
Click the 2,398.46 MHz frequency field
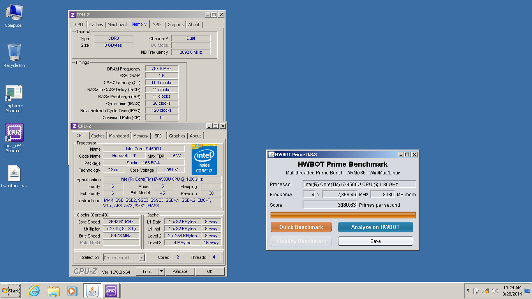tap(339, 194)
